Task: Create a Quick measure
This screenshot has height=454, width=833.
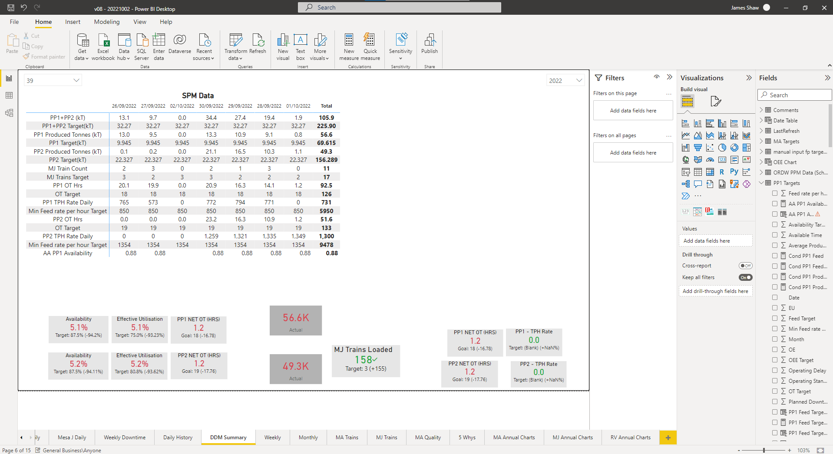Action: pyautogui.click(x=370, y=46)
